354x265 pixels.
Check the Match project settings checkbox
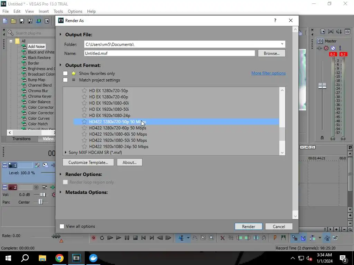point(65,80)
